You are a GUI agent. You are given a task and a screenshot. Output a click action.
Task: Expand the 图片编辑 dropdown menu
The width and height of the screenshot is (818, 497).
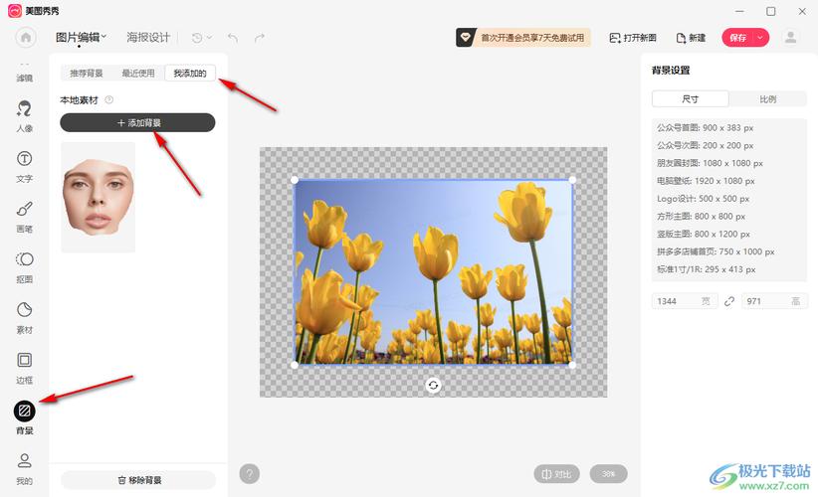[81, 38]
